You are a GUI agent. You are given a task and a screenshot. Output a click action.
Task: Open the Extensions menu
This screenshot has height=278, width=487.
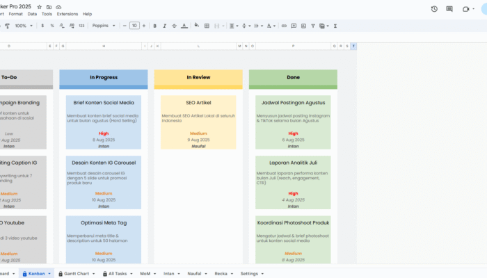click(67, 14)
